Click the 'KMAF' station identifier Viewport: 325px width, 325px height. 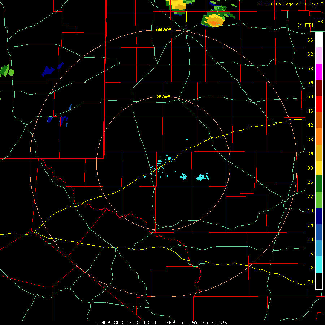[172, 322]
